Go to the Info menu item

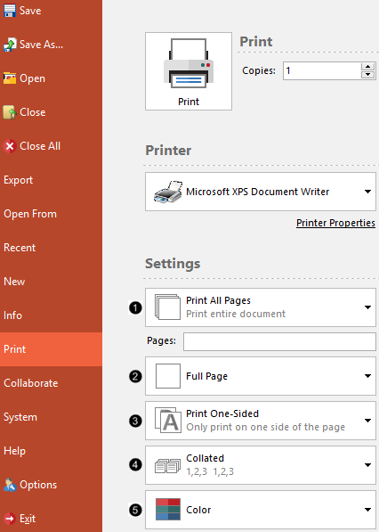51,315
